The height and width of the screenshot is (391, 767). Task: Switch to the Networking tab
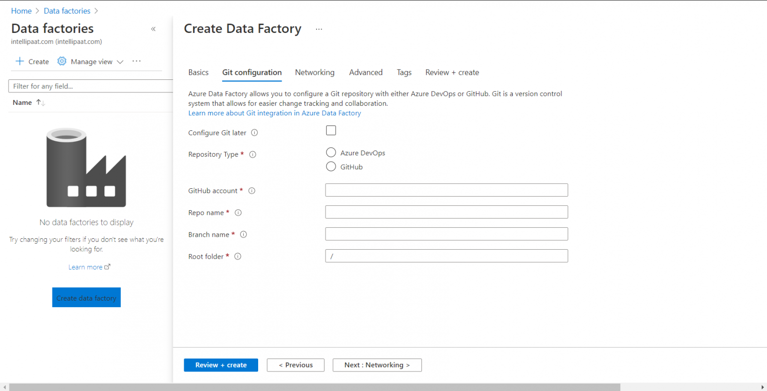pyautogui.click(x=315, y=72)
